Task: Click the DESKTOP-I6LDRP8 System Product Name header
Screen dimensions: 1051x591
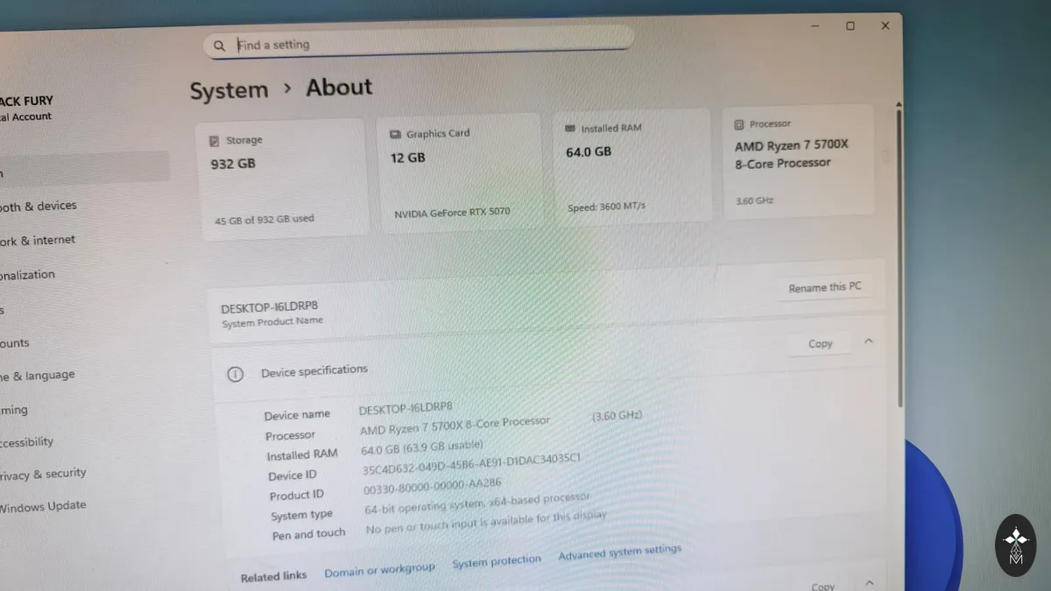Action: click(272, 313)
